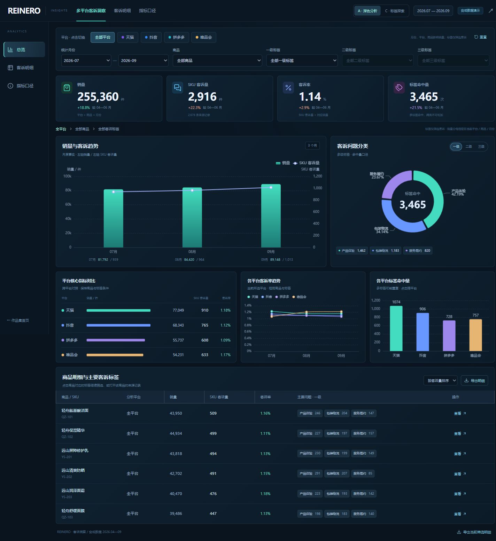Open 查看 link for 轻舟氨基酸洁面 row

(460, 414)
